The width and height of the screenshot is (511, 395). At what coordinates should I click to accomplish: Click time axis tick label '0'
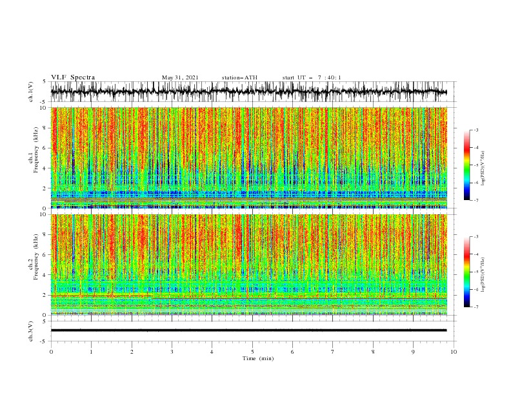click(51, 352)
